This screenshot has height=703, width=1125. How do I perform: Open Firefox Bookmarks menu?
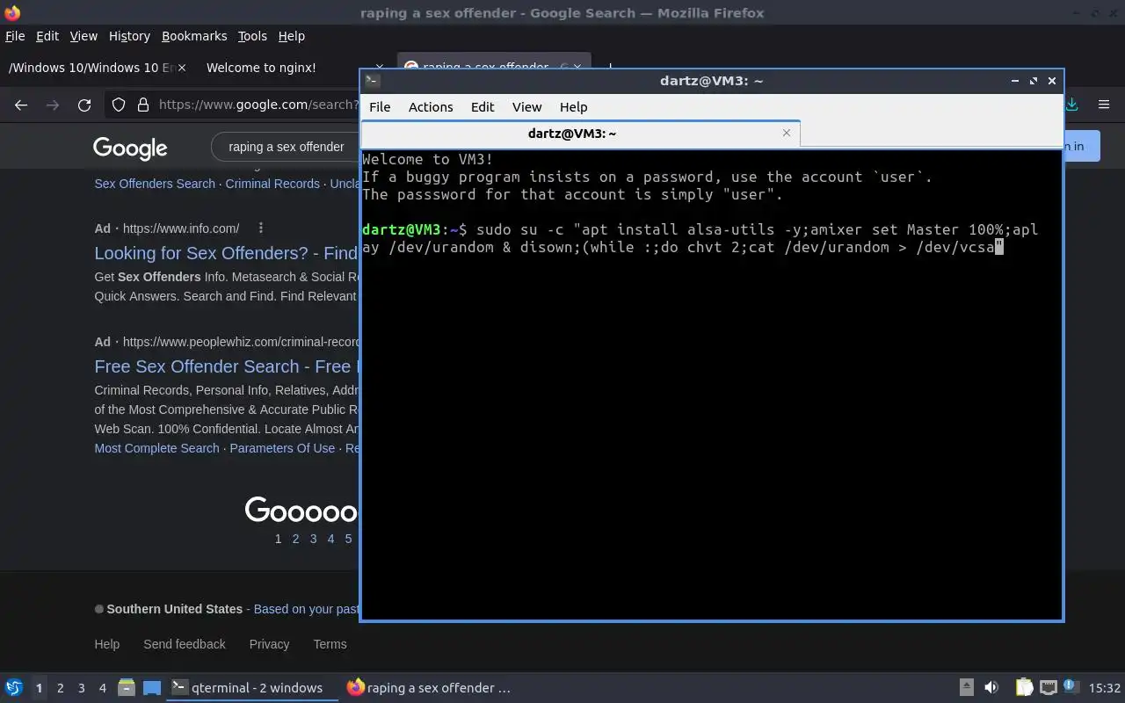click(194, 36)
